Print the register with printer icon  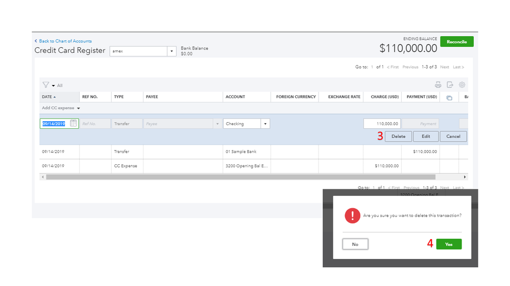coord(438,85)
